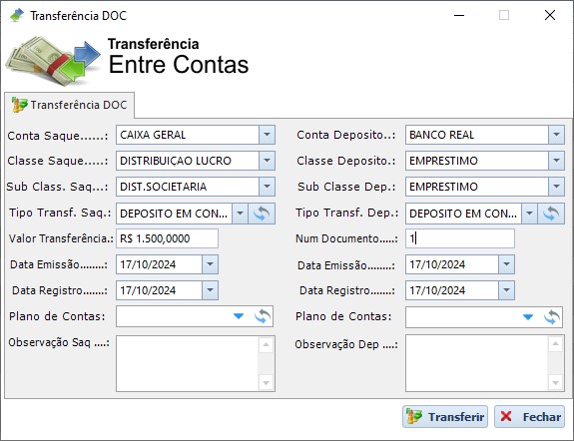574x441 pixels.
Task: Click the Classe Deposito EMPRESTIMO value
Action: [443, 161]
